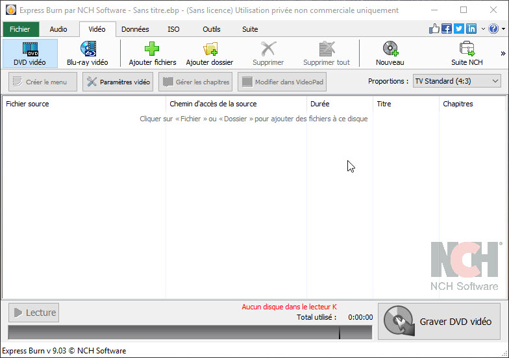
Task: Click the Chapitres column header
Action: click(x=473, y=104)
